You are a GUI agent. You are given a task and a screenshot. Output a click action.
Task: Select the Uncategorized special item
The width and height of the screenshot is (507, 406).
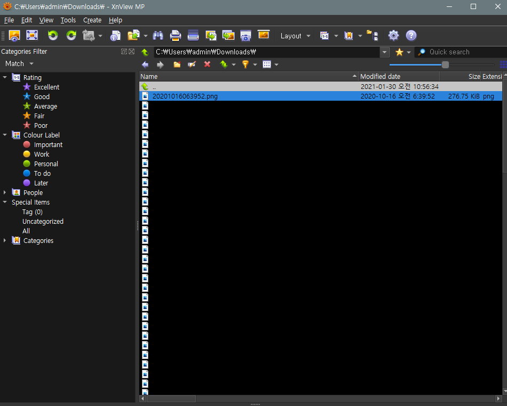coord(43,222)
